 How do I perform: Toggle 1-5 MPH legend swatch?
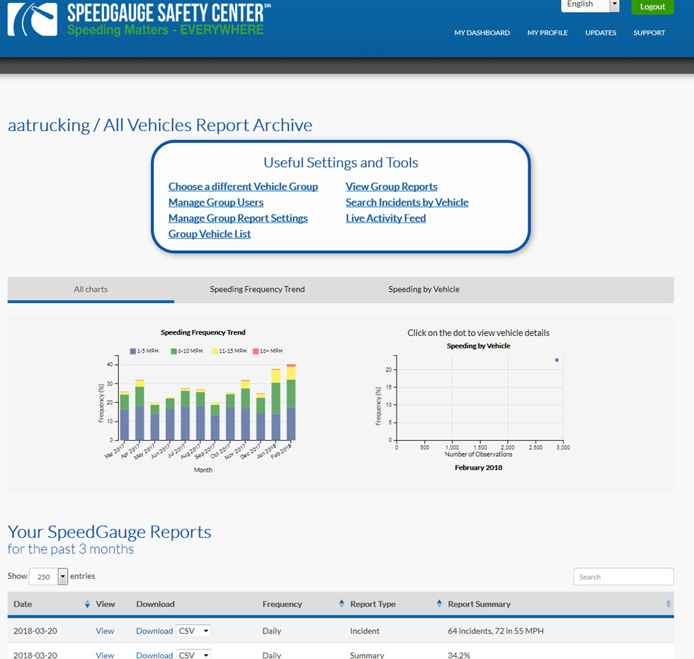132,351
